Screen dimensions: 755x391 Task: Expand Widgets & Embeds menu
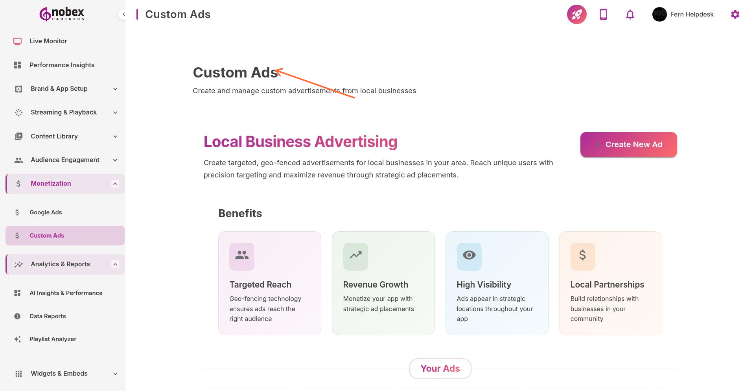point(115,373)
